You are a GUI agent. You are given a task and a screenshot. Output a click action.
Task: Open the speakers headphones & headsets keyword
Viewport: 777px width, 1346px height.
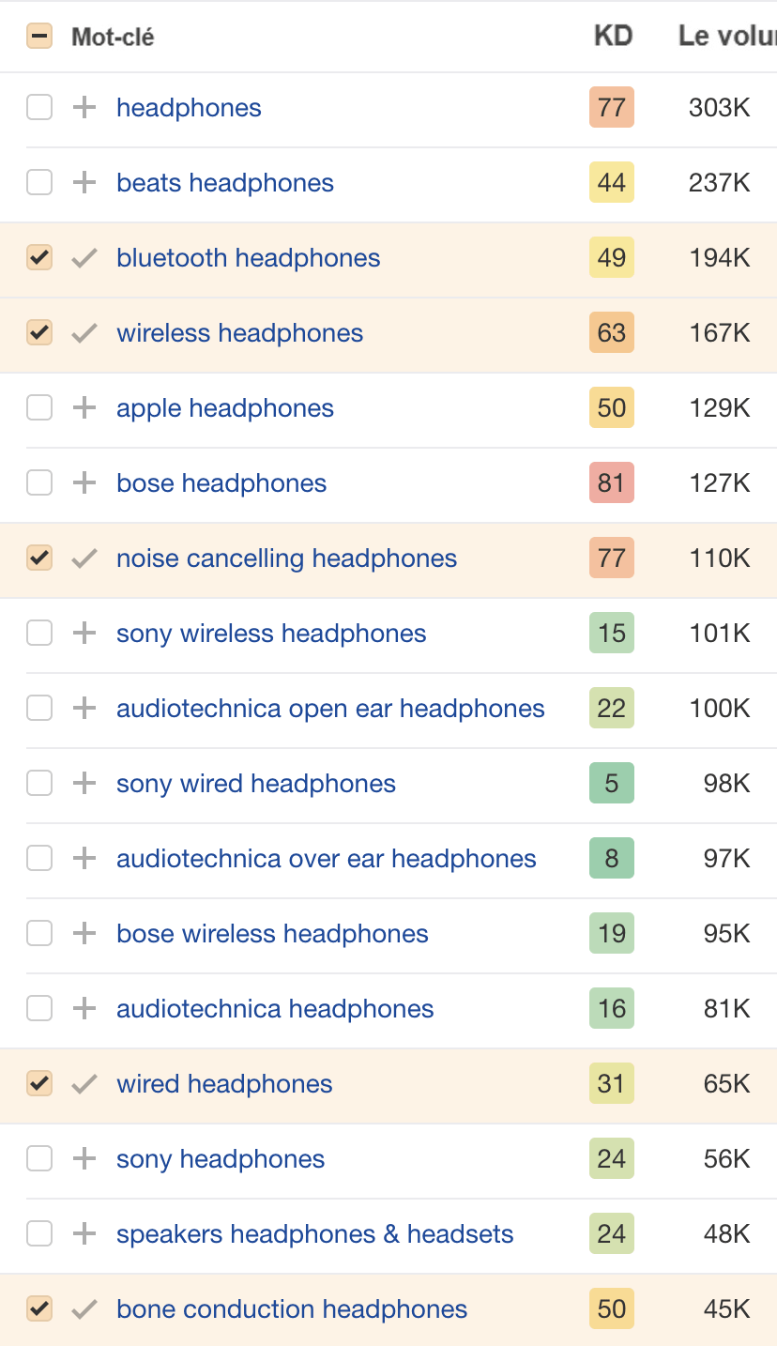(314, 1233)
